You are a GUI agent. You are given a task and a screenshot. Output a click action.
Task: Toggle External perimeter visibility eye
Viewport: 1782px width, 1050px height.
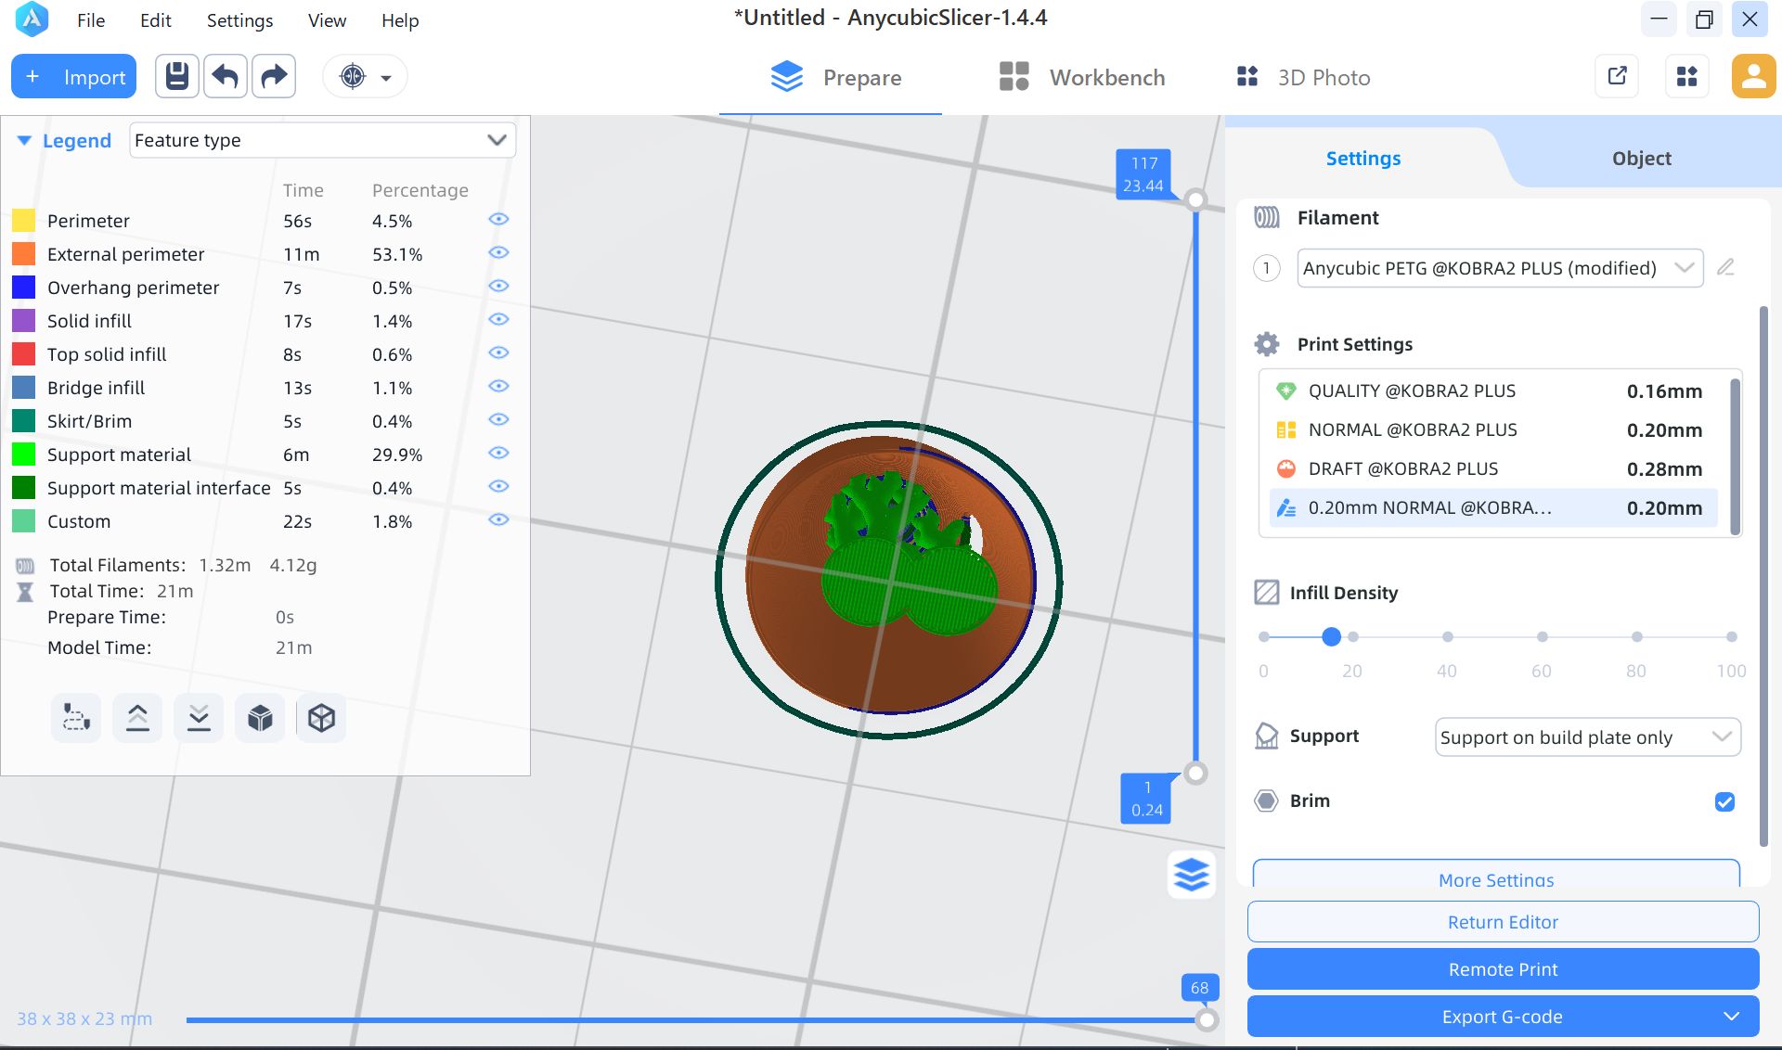click(498, 252)
